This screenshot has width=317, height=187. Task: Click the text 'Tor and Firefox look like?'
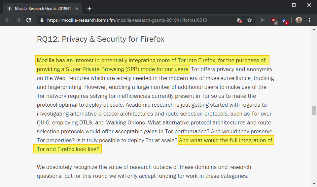pos(68,149)
